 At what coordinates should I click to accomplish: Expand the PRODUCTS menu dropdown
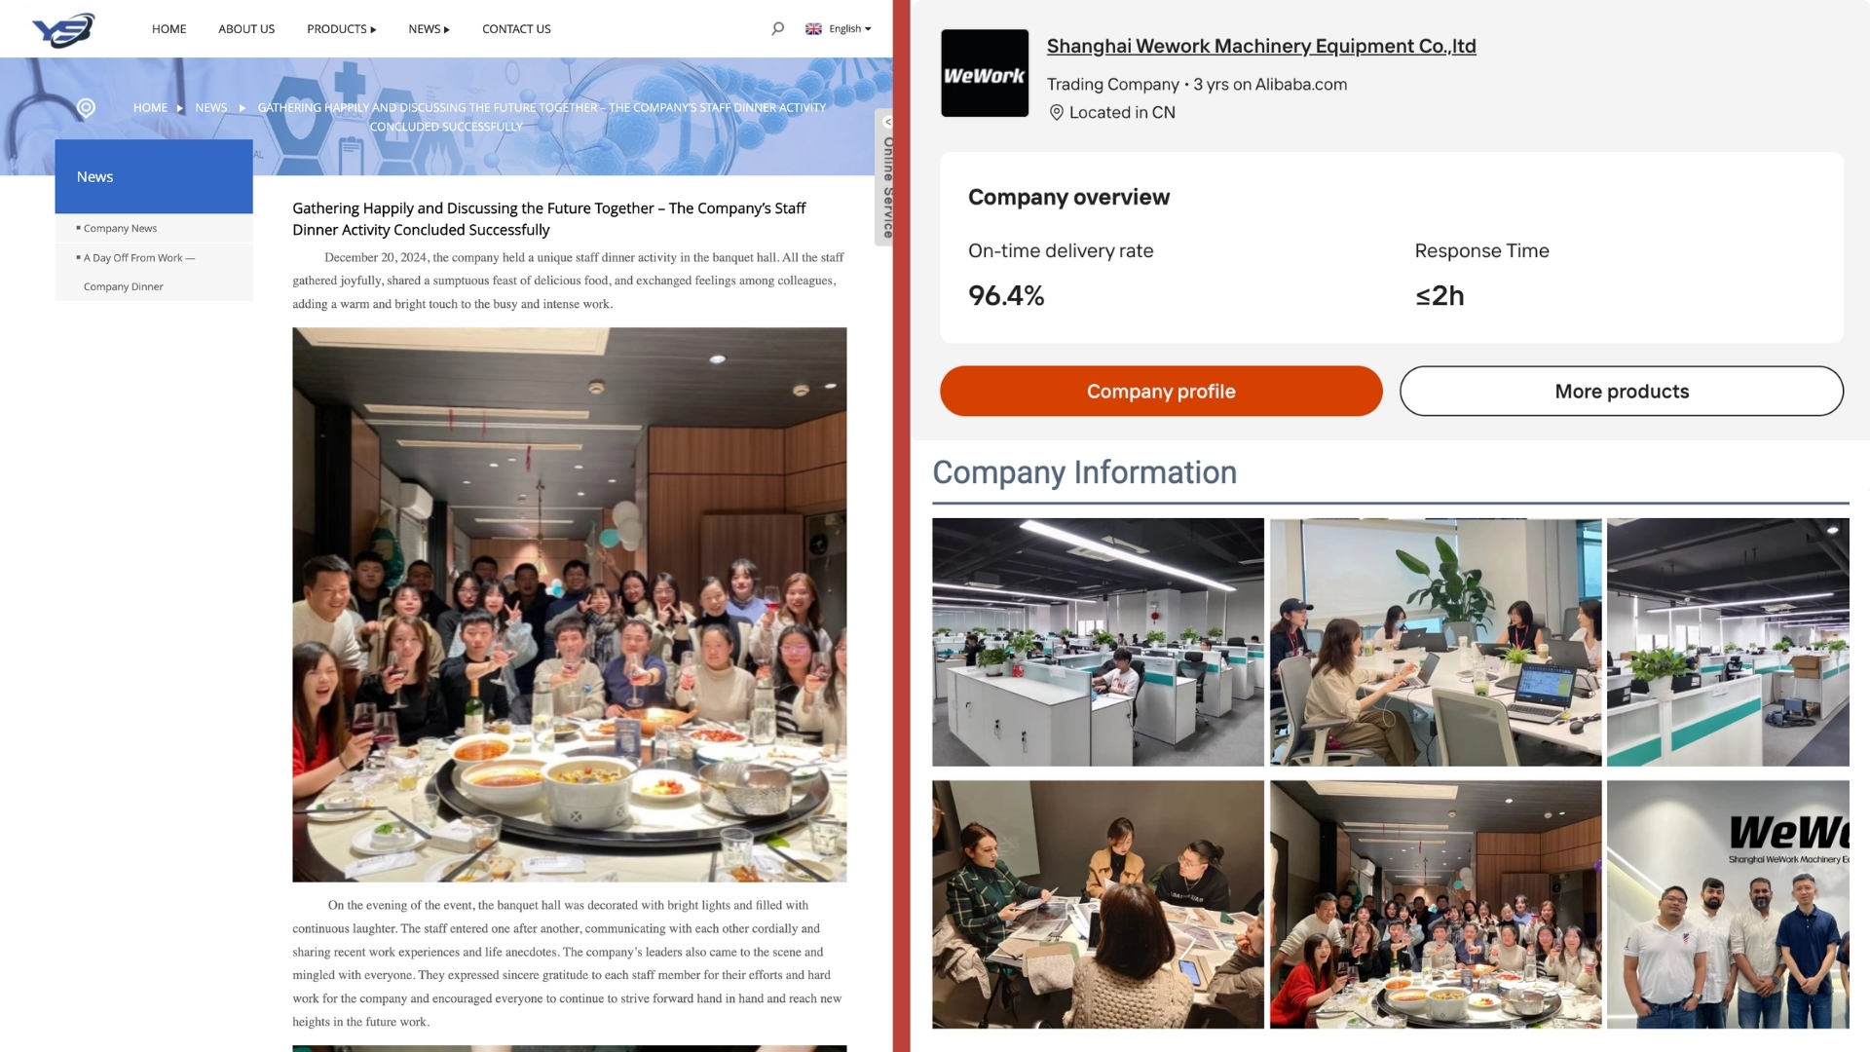(x=341, y=28)
